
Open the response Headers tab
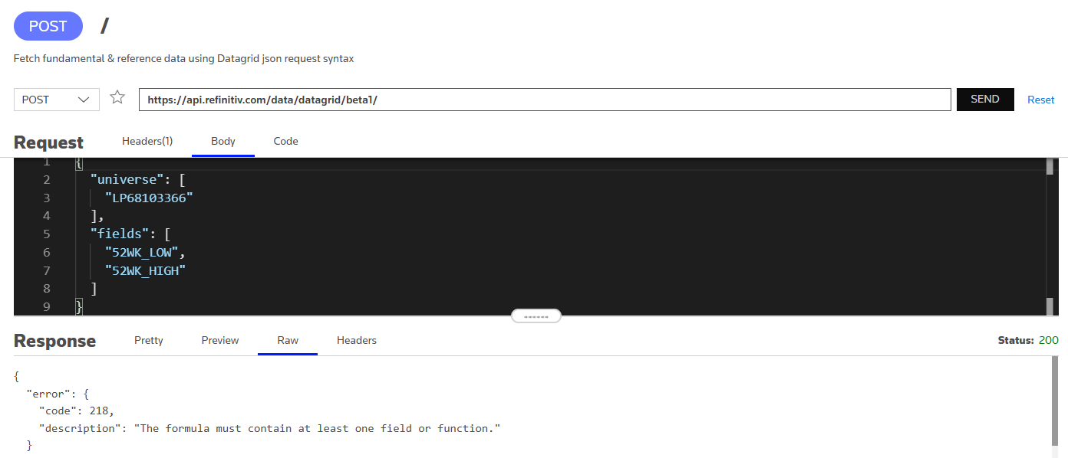click(x=357, y=340)
